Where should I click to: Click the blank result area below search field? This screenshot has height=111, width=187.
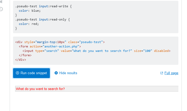pos(97,101)
